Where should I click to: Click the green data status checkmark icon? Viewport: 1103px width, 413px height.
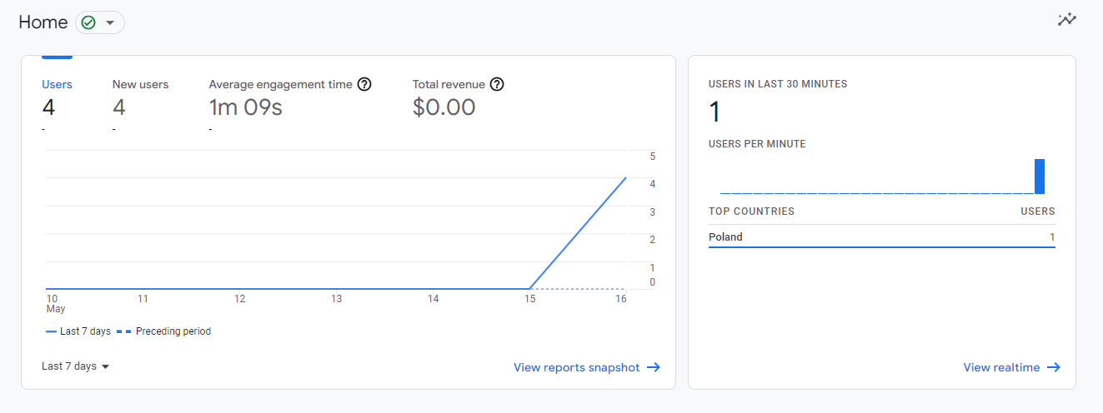[x=88, y=22]
